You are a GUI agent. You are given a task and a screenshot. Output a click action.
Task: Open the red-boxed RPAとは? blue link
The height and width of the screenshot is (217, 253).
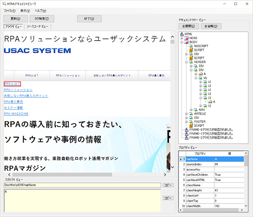[x=12, y=84]
